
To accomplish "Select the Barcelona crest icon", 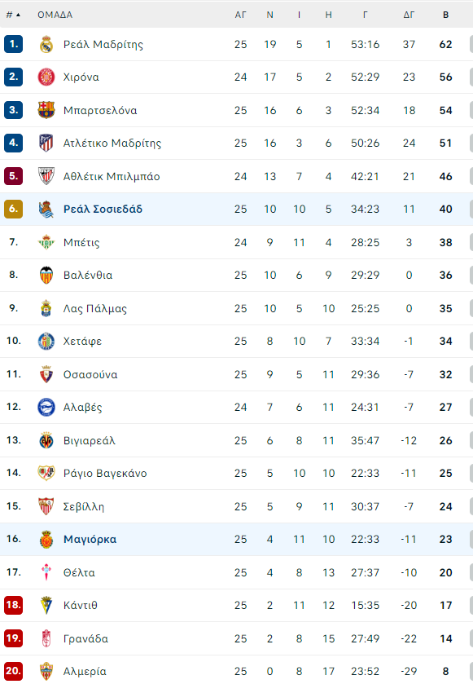I will tap(46, 110).
